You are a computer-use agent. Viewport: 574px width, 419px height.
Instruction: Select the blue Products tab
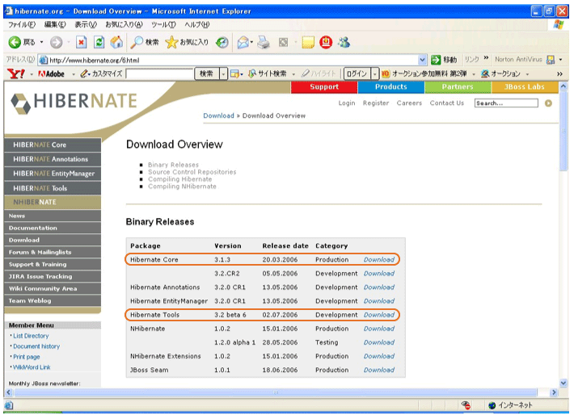[x=391, y=87]
